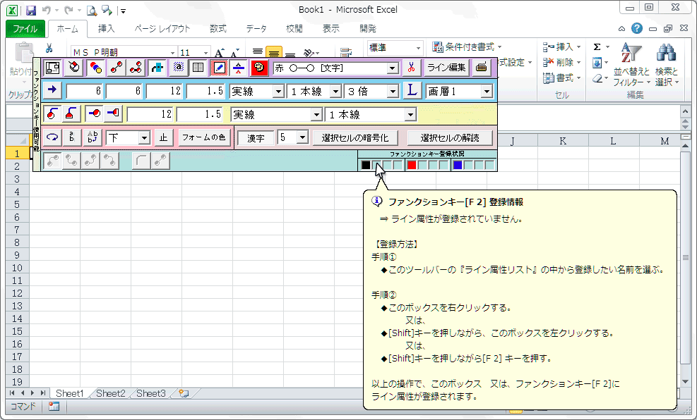Select column K header

563,141
